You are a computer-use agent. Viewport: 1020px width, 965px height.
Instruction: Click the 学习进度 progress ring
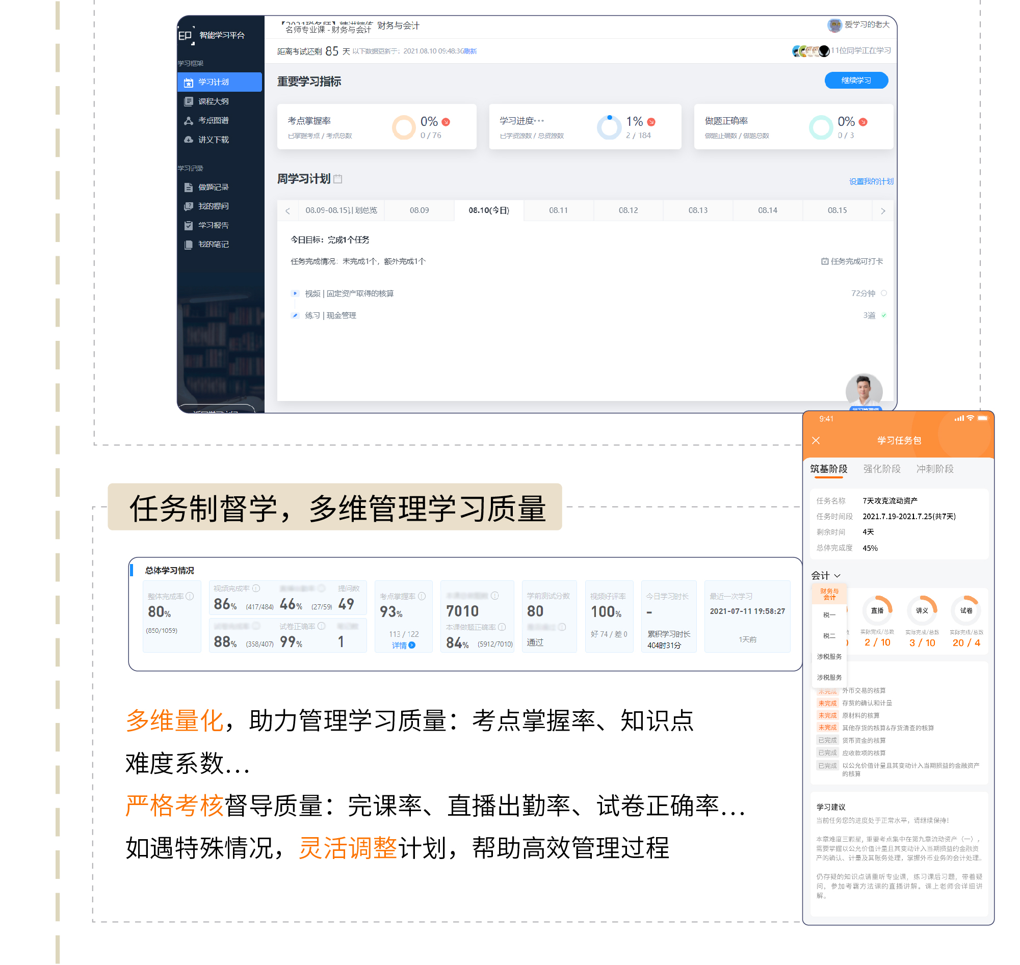609,127
